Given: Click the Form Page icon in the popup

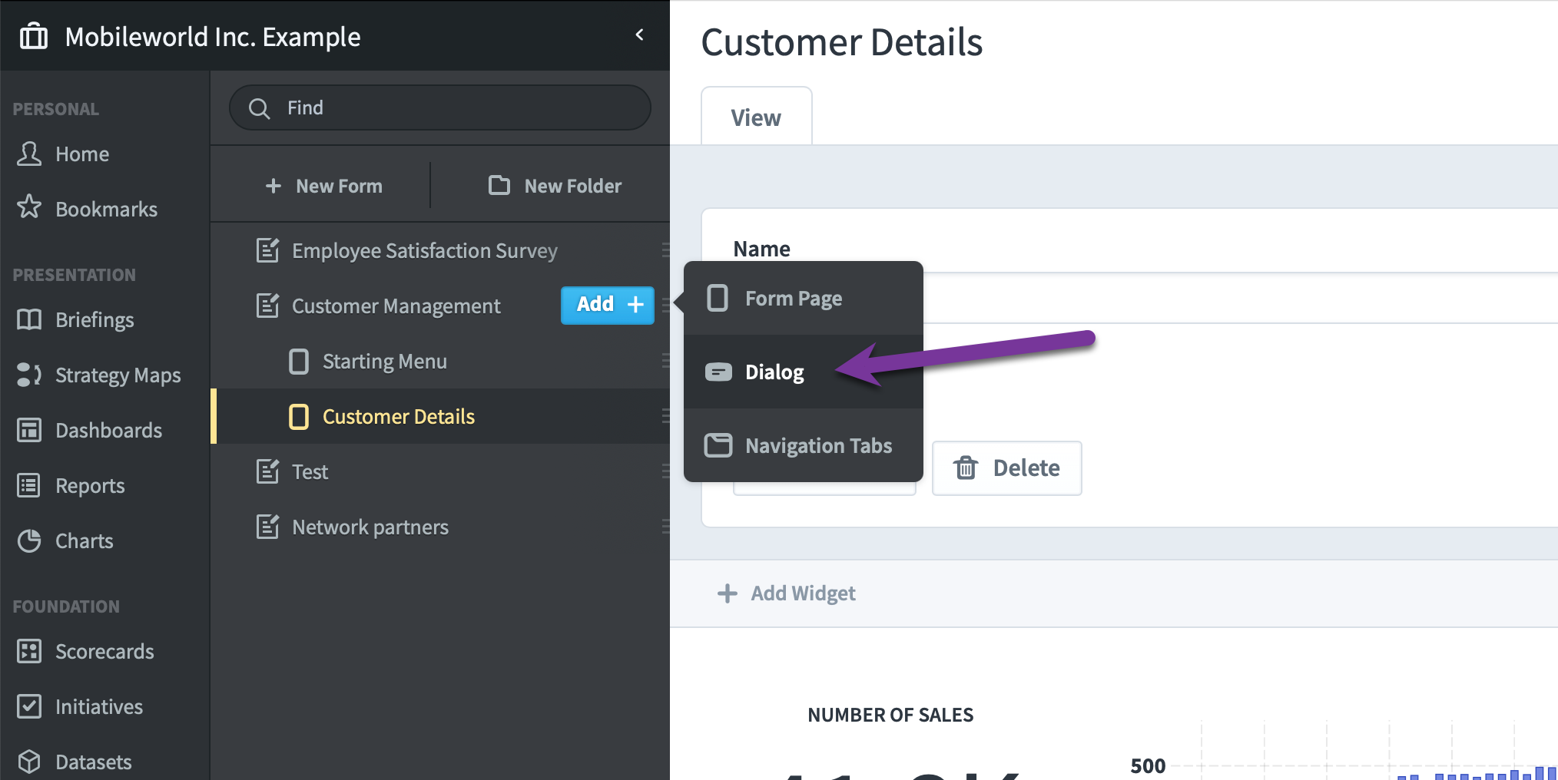Looking at the screenshot, I should tap(718, 298).
